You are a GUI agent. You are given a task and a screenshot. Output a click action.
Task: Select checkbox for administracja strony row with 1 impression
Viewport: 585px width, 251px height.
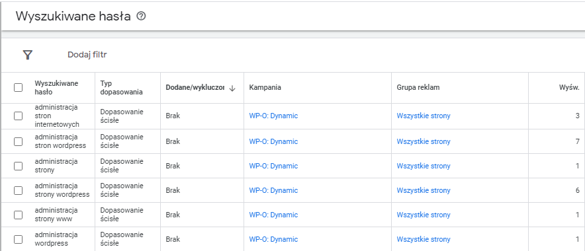[18, 166]
